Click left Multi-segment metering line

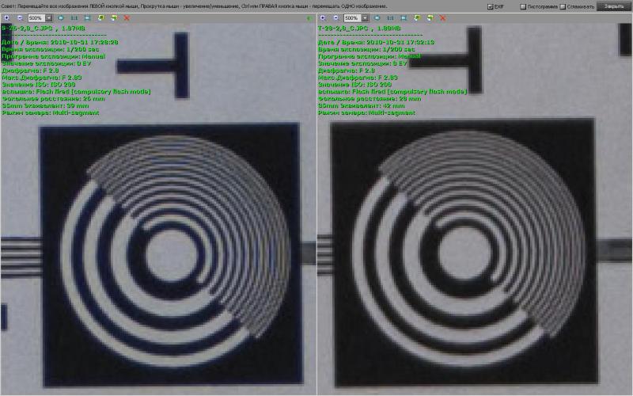point(50,112)
